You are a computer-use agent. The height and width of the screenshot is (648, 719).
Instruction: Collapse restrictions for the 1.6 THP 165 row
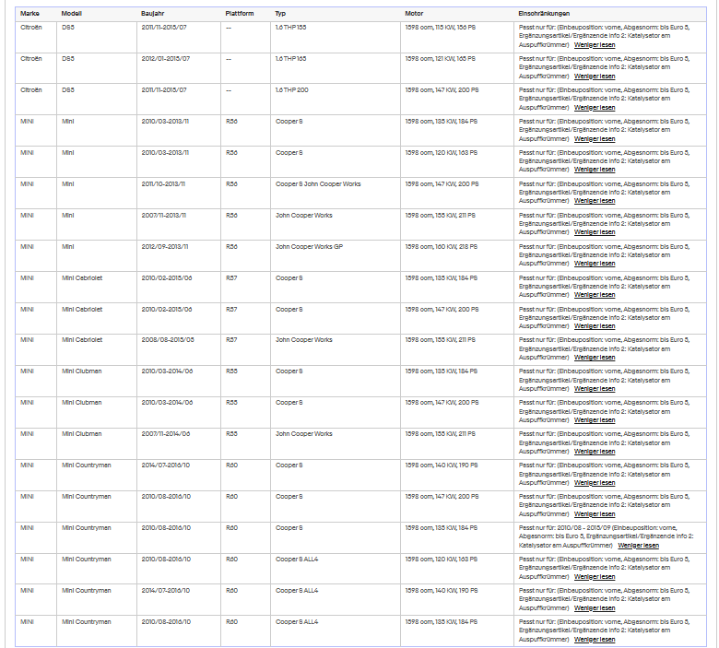pyautogui.click(x=595, y=77)
